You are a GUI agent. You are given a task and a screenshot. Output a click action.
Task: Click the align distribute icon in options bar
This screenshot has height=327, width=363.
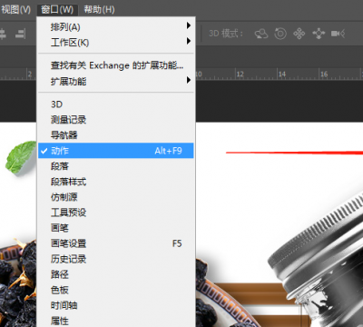coord(20,34)
